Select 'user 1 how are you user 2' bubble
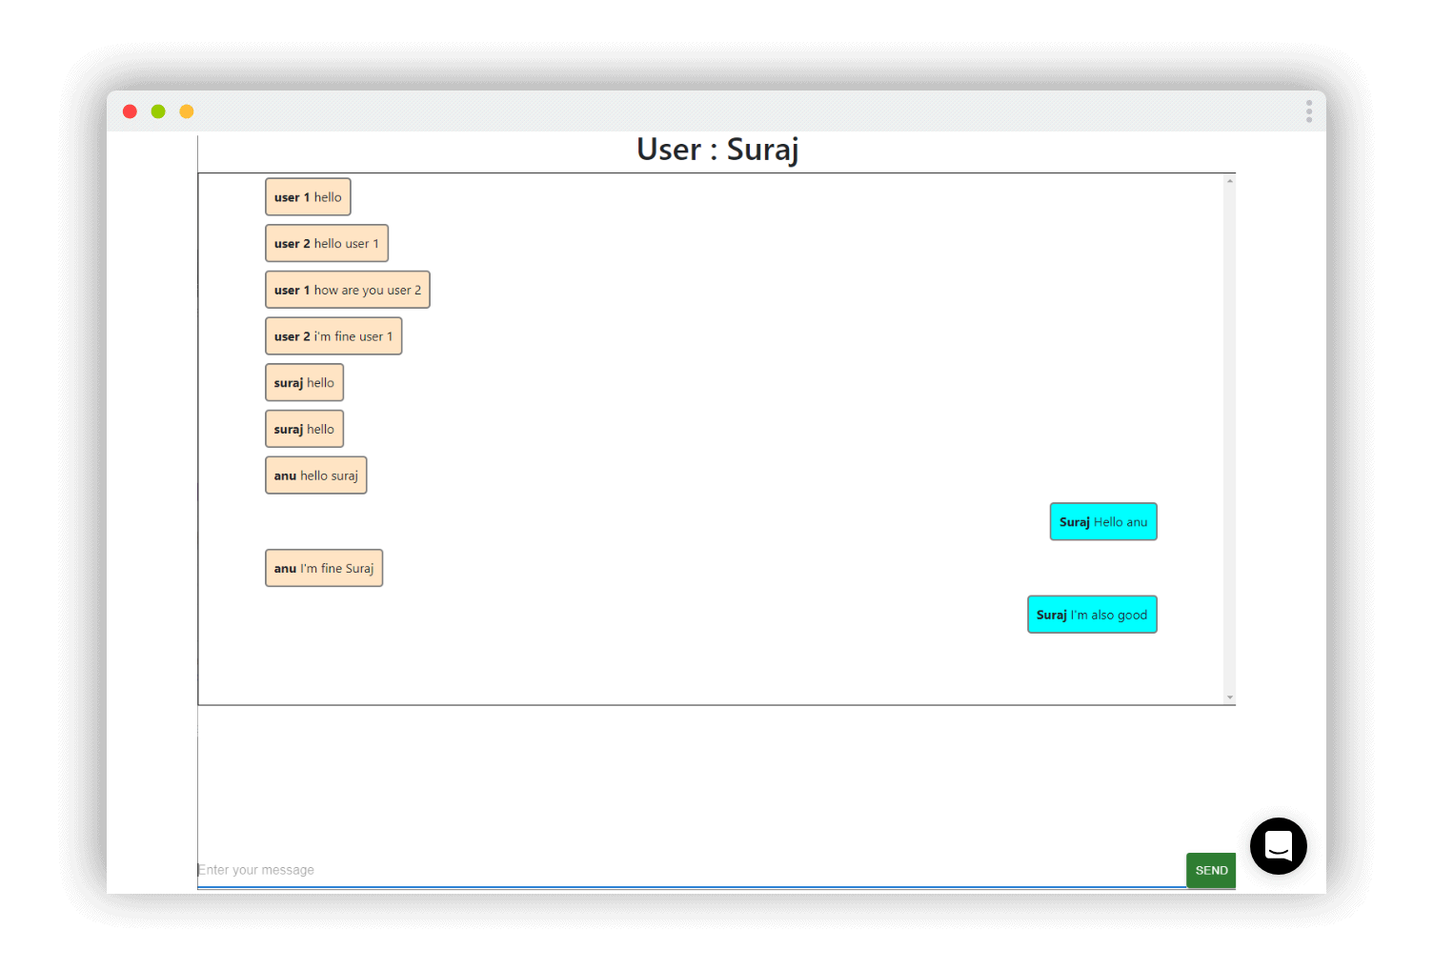 [x=347, y=290]
